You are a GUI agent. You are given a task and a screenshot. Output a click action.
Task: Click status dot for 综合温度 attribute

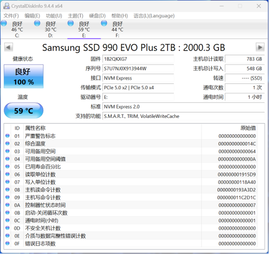tap(7, 144)
